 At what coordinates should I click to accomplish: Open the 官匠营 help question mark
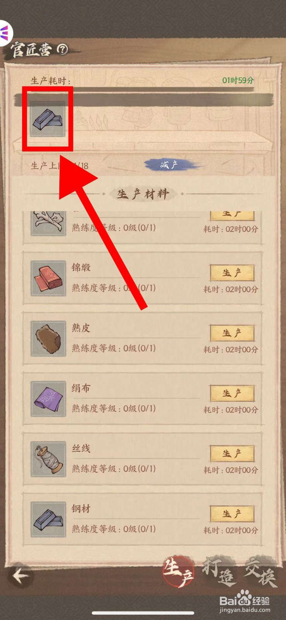(62, 49)
